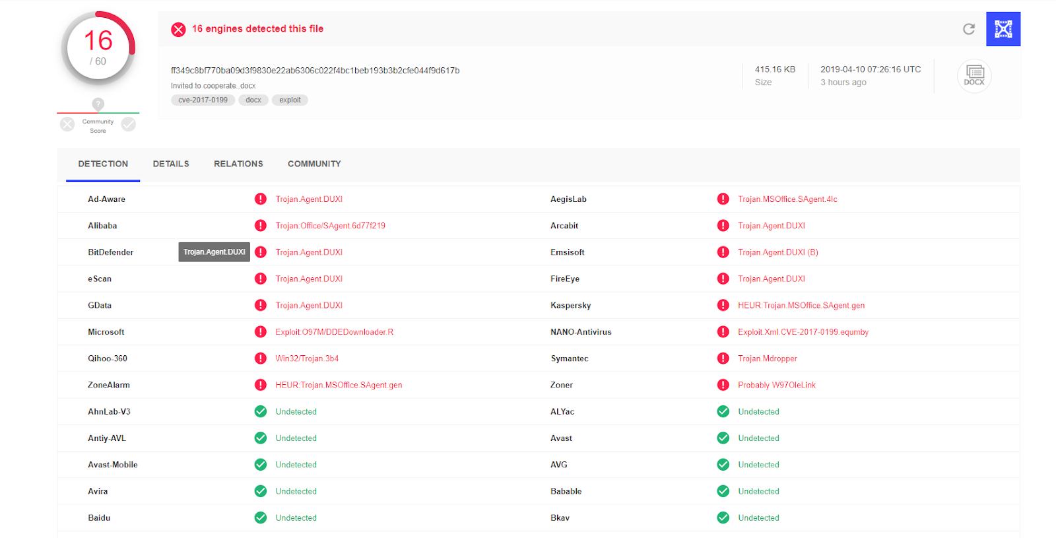Screen dimensions: 1056x538
Task: Click green check icon in Bkav row
Action: coord(723,518)
